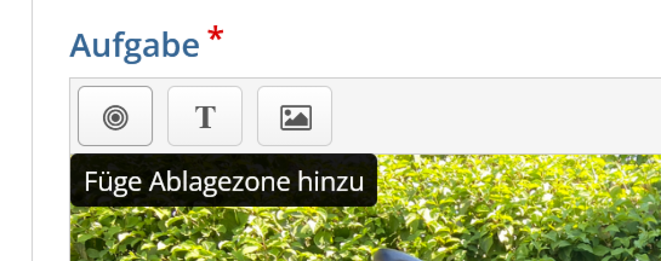Click the bold serif T glyph
Image resolution: width=661 pixels, height=261 pixels.
tap(205, 116)
